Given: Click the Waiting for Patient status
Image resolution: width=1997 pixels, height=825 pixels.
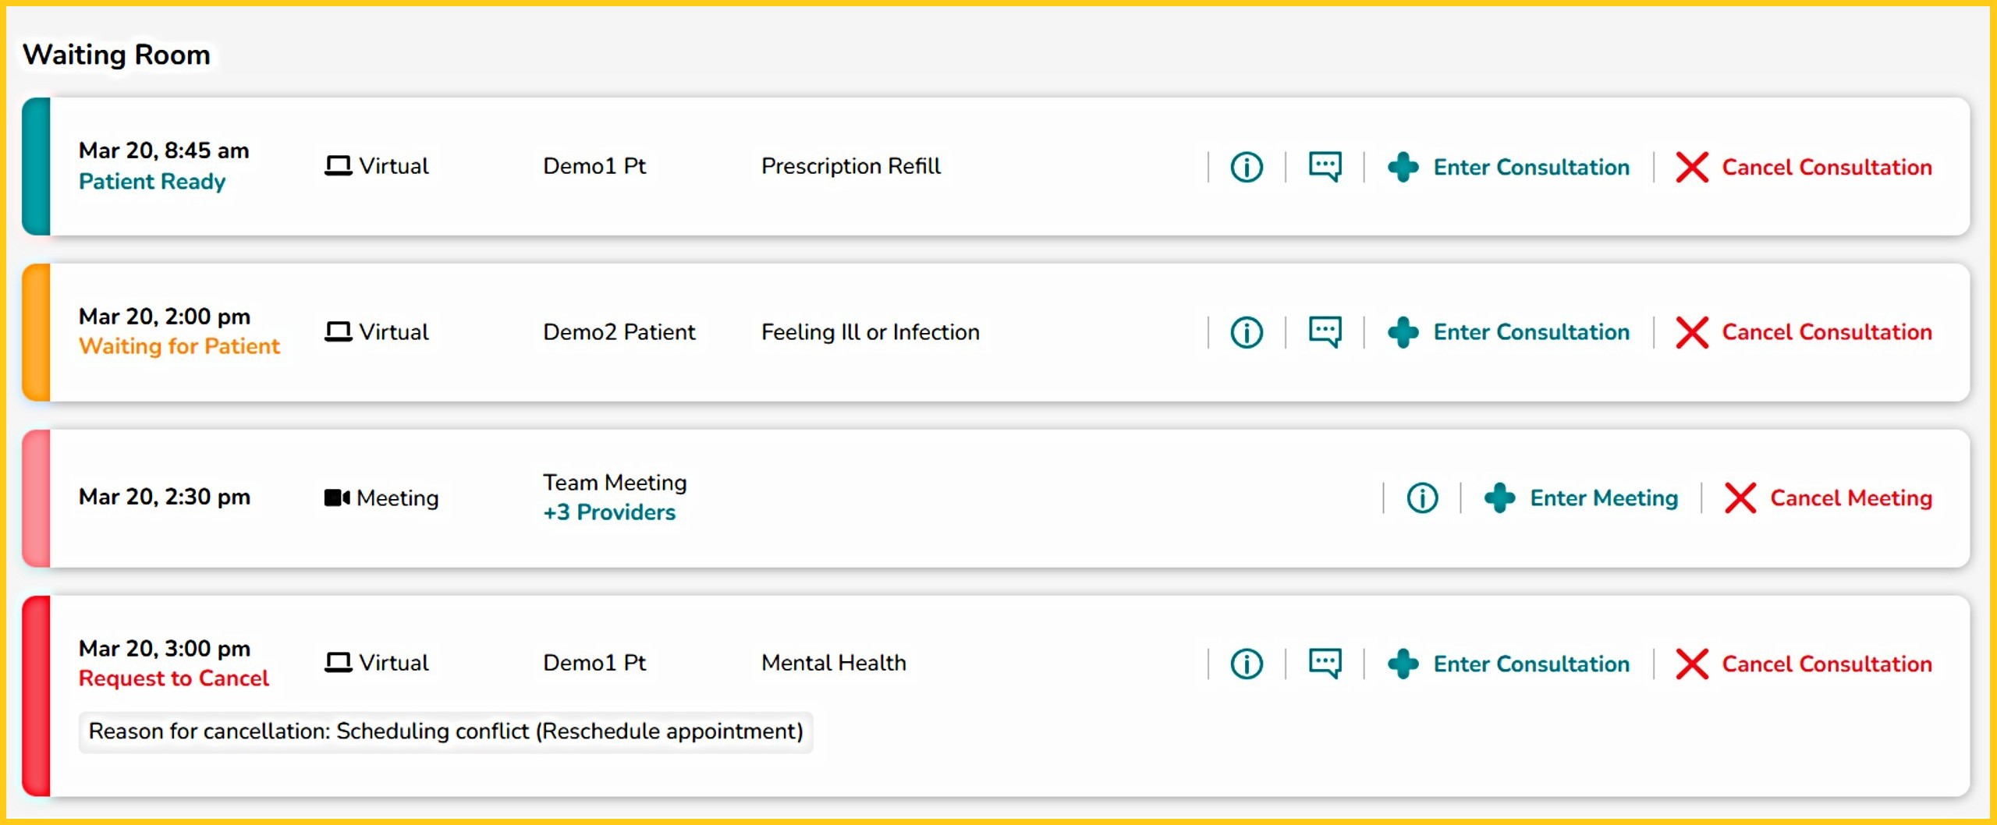Looking at the screenshot, I should 179,346.
